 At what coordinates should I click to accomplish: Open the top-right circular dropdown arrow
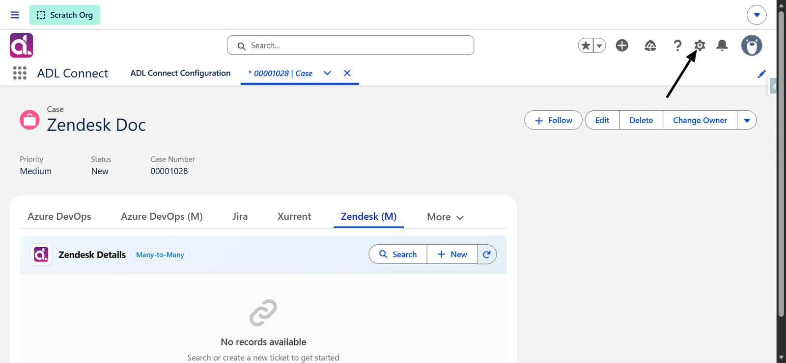click(x=757, y=15)
